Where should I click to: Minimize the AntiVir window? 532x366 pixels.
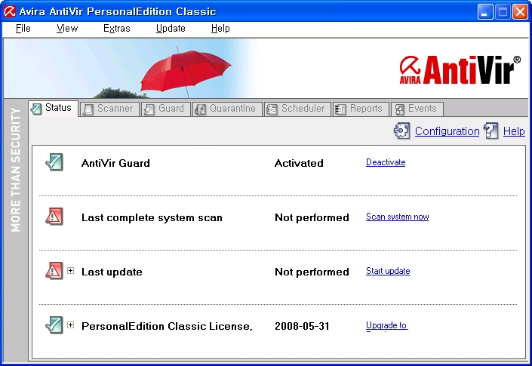tap(485, 11)
